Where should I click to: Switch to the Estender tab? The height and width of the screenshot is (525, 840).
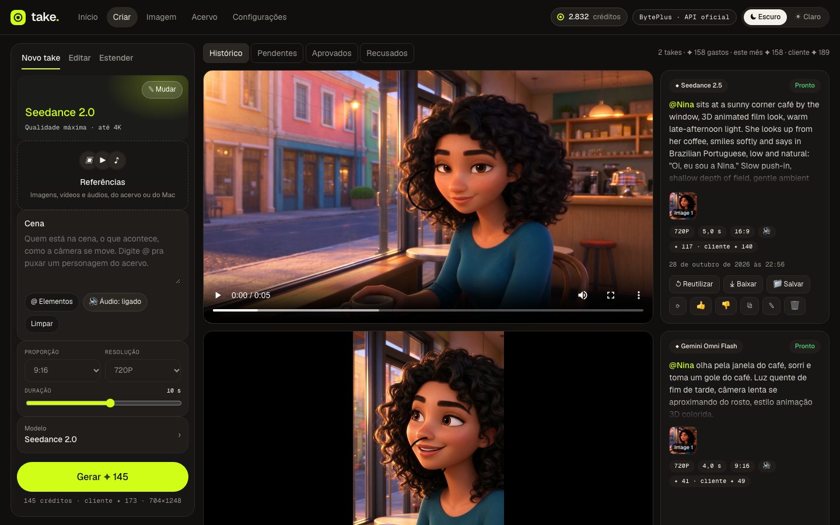pos(116,58)
